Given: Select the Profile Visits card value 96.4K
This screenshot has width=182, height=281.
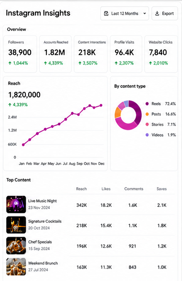Looking at the screenshot, I should (x=124, y=52).
